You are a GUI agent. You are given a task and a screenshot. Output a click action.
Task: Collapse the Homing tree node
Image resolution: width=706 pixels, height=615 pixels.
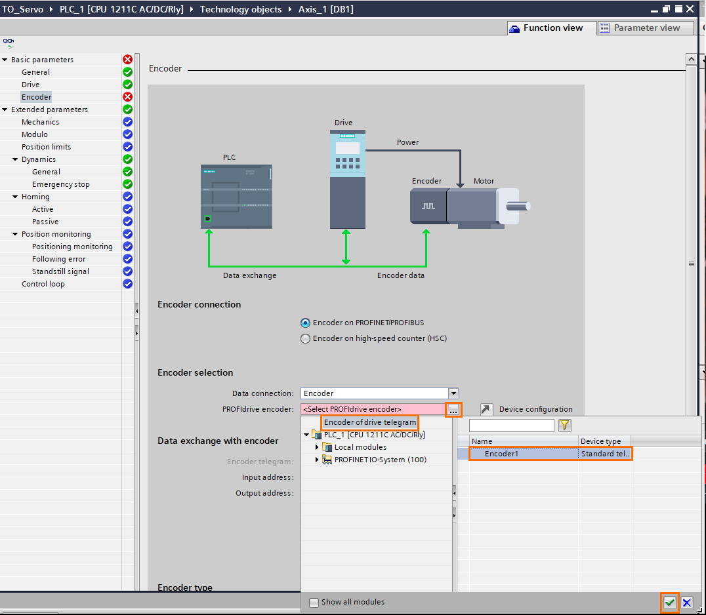(x=15, y=197)
